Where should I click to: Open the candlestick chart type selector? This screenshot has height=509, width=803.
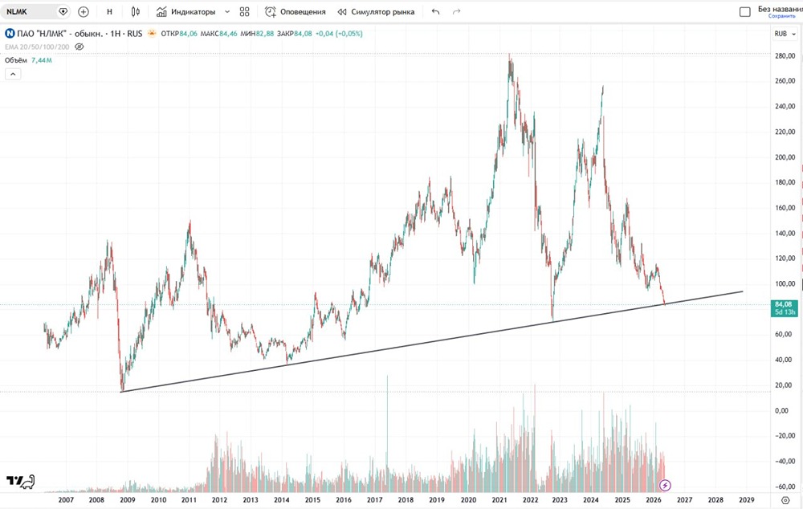(x=135, y=11)
